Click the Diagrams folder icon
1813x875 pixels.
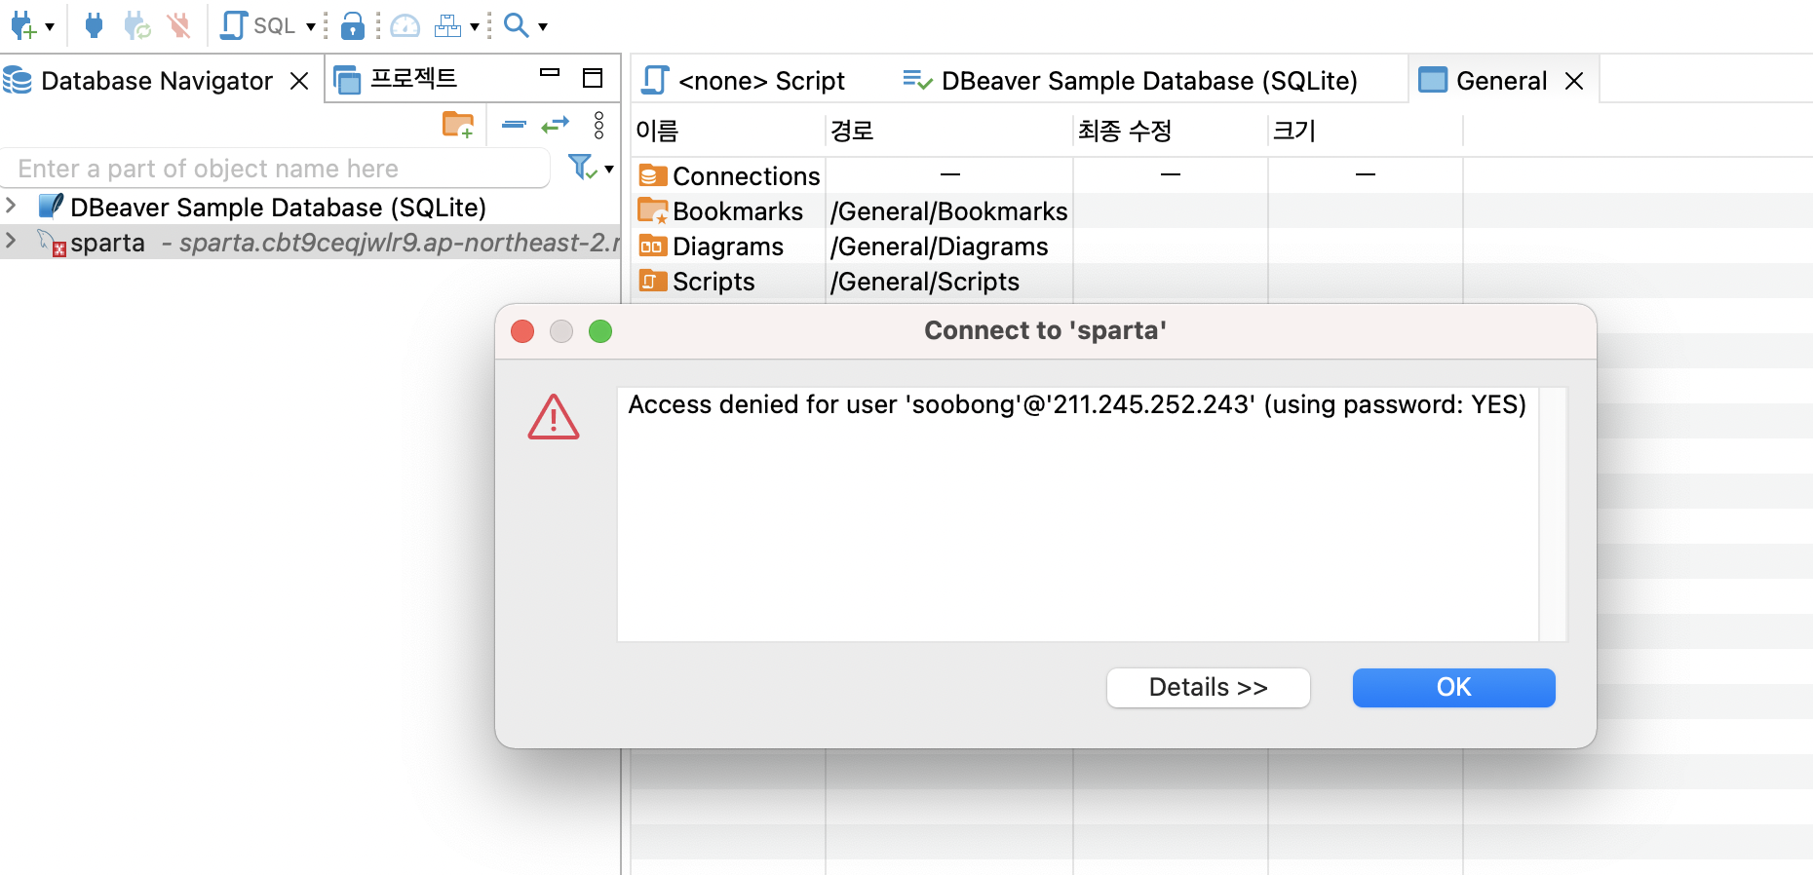tap(653, 246)
